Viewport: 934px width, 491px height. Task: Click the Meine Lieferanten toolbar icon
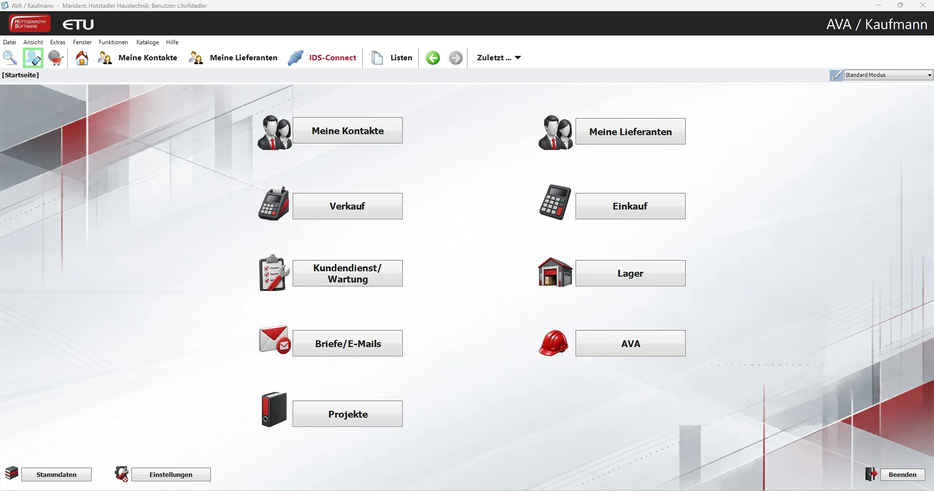(196, 58)
